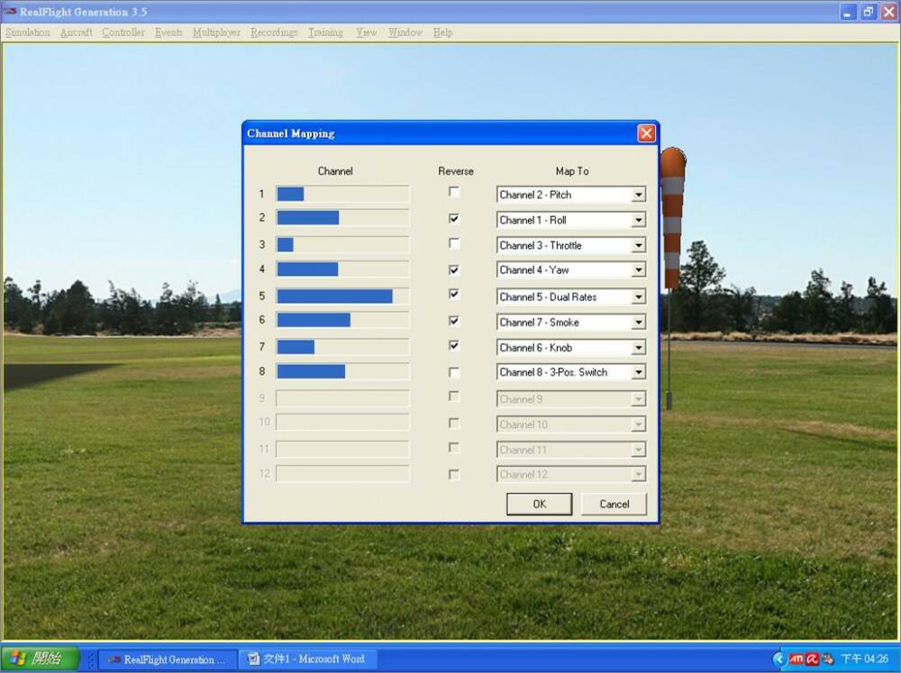Click RealFlight title bar application icon

tap(11, 12)
